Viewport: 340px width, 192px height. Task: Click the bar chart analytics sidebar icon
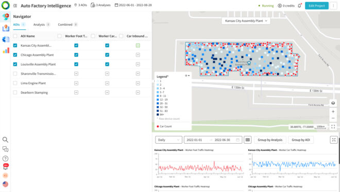6,50
